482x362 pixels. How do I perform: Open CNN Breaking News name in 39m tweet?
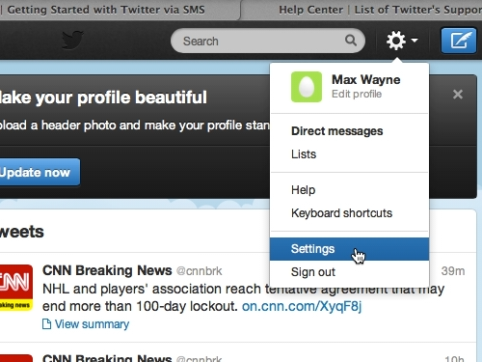tap(107, 270)
